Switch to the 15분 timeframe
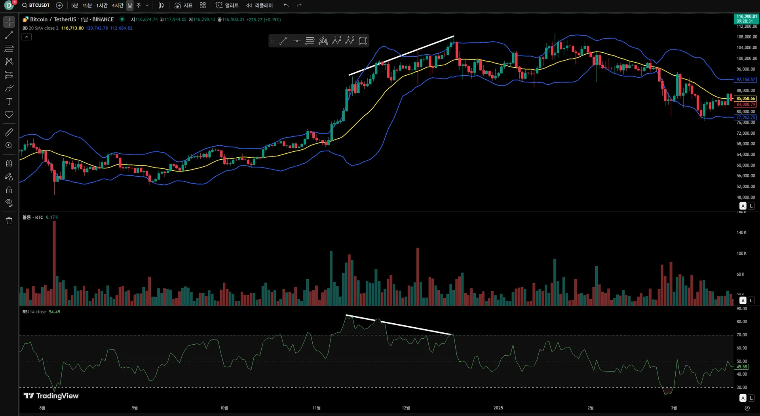The image size is (760, 416). click(x=87, y=5)
